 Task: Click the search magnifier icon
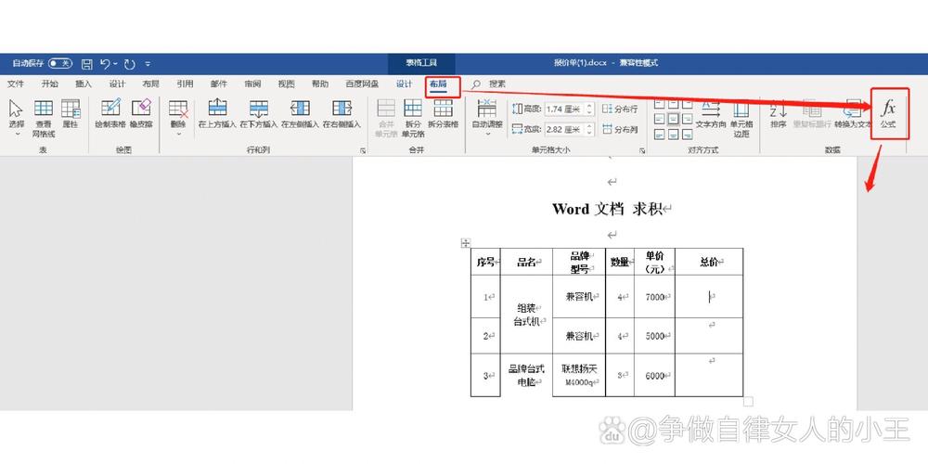[x=475, y=84]
